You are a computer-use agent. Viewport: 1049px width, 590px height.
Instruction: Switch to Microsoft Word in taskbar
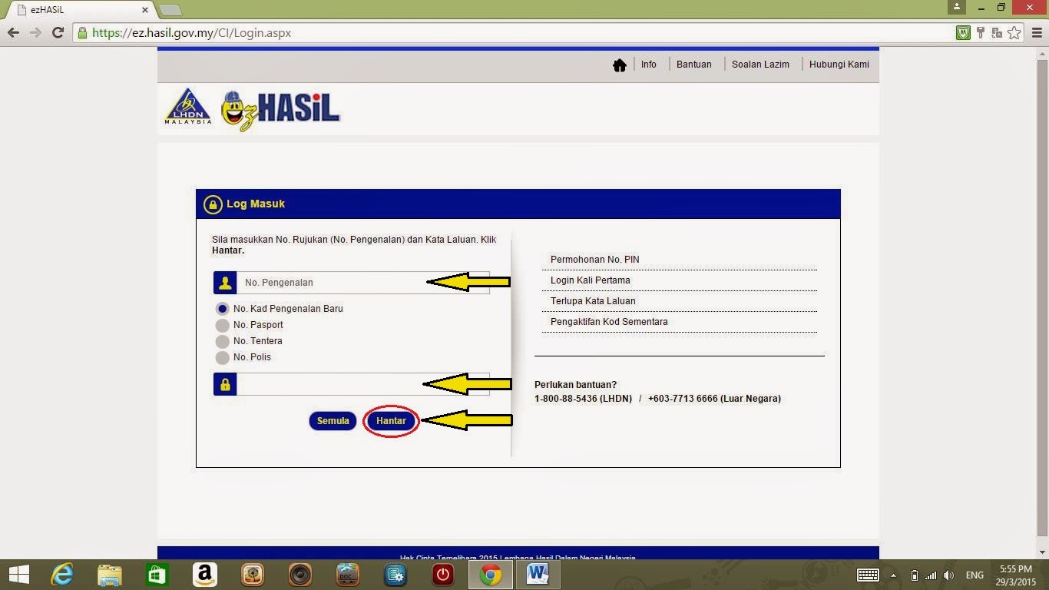[538, 575]
